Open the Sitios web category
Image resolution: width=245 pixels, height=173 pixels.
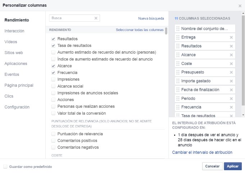click(x=14, y=53)
